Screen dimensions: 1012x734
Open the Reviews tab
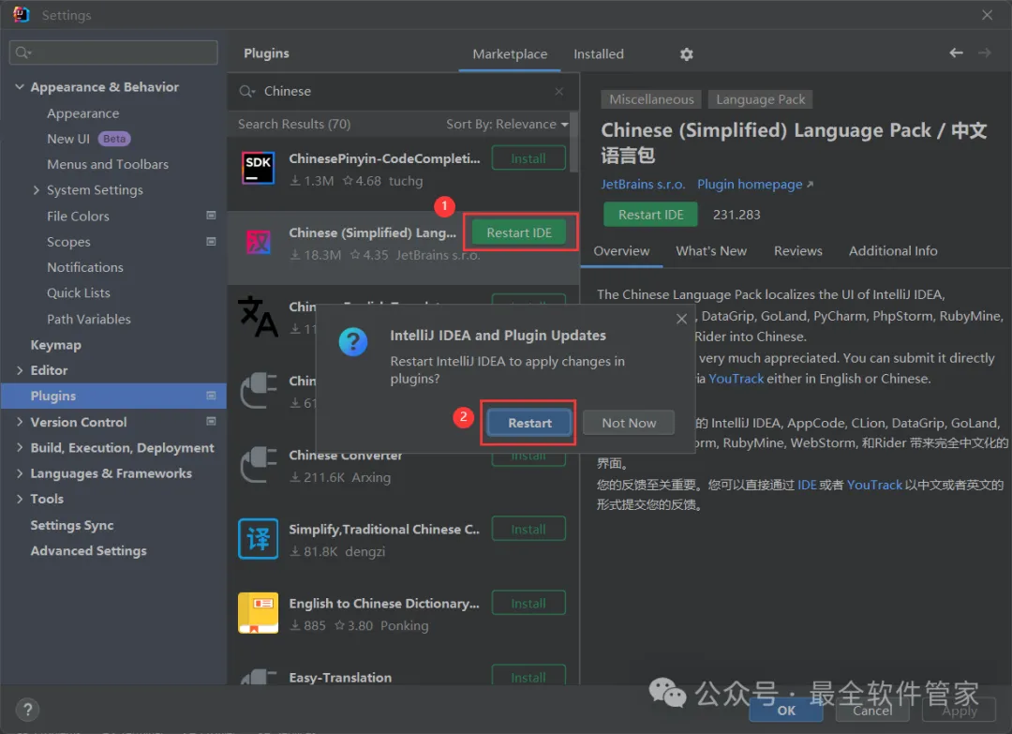[x=797, y=251]
